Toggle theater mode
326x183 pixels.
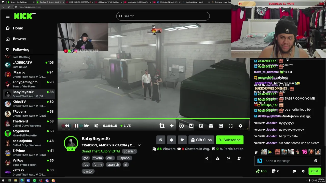(221, 126)
